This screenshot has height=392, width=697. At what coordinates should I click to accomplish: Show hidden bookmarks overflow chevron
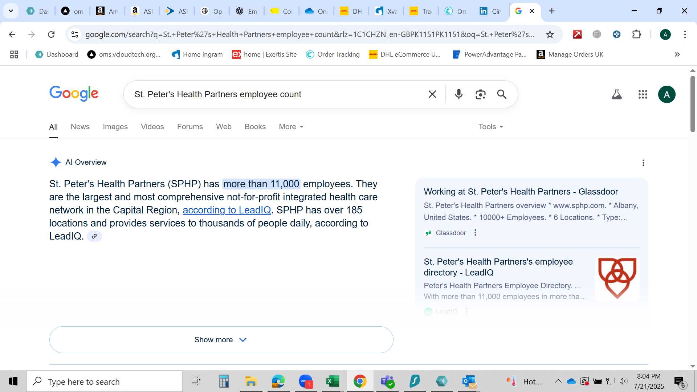(677, 54)
